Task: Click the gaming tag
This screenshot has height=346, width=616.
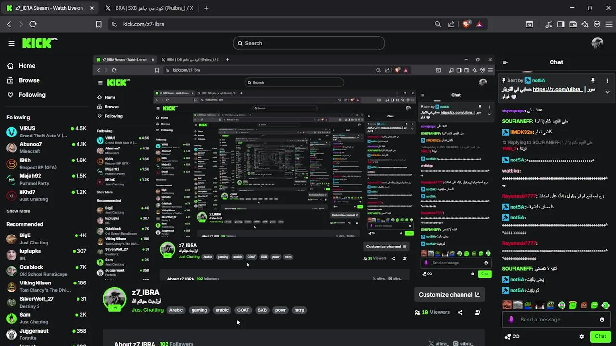Action: coord(199,310)
